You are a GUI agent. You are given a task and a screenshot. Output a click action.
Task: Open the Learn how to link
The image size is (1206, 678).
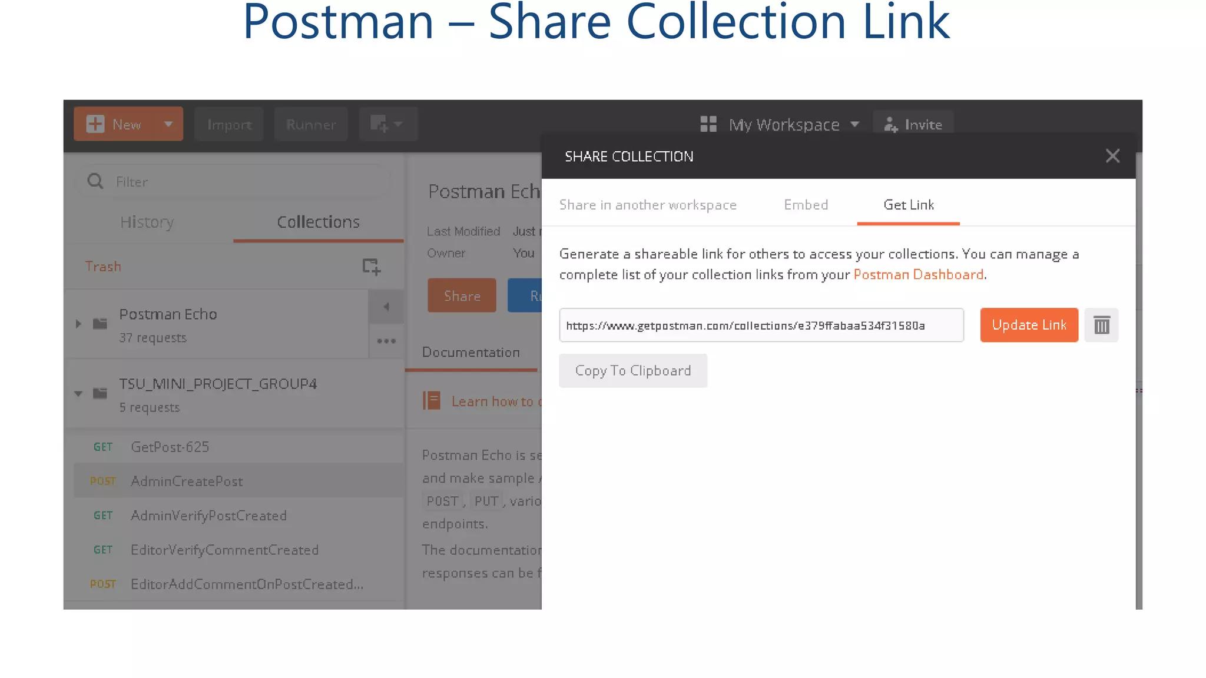click(x=496, y=401)
